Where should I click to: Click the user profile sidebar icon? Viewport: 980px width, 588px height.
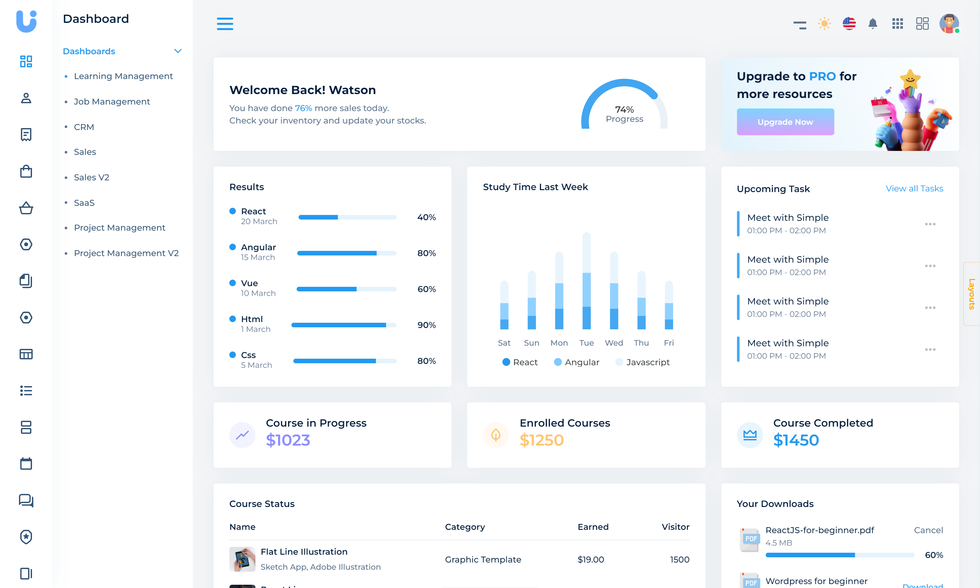(26, 98)
